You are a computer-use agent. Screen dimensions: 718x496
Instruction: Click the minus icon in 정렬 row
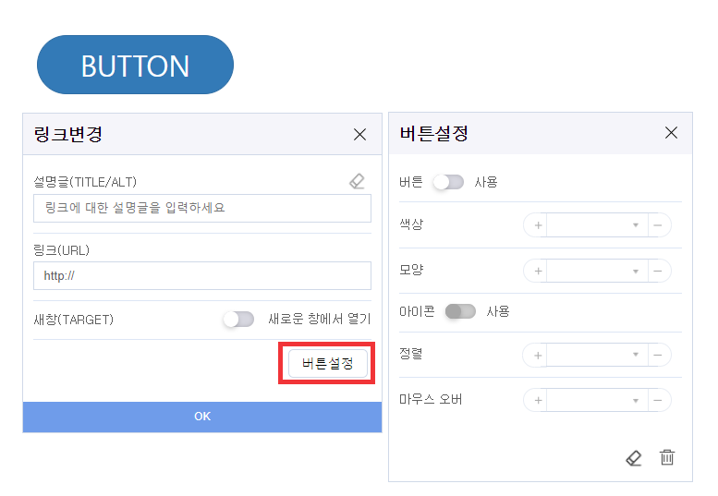click(x=658, y=355)
